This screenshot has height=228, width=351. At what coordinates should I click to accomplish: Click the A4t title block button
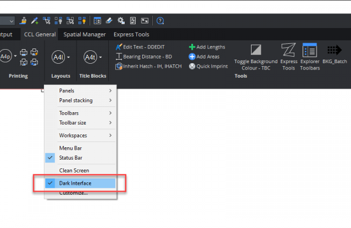coord(90,57)
